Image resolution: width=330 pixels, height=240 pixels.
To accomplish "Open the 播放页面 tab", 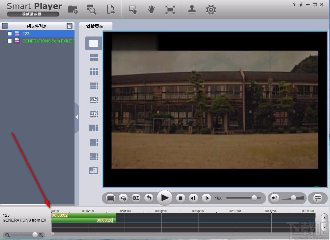I will (x=95, y=26).
